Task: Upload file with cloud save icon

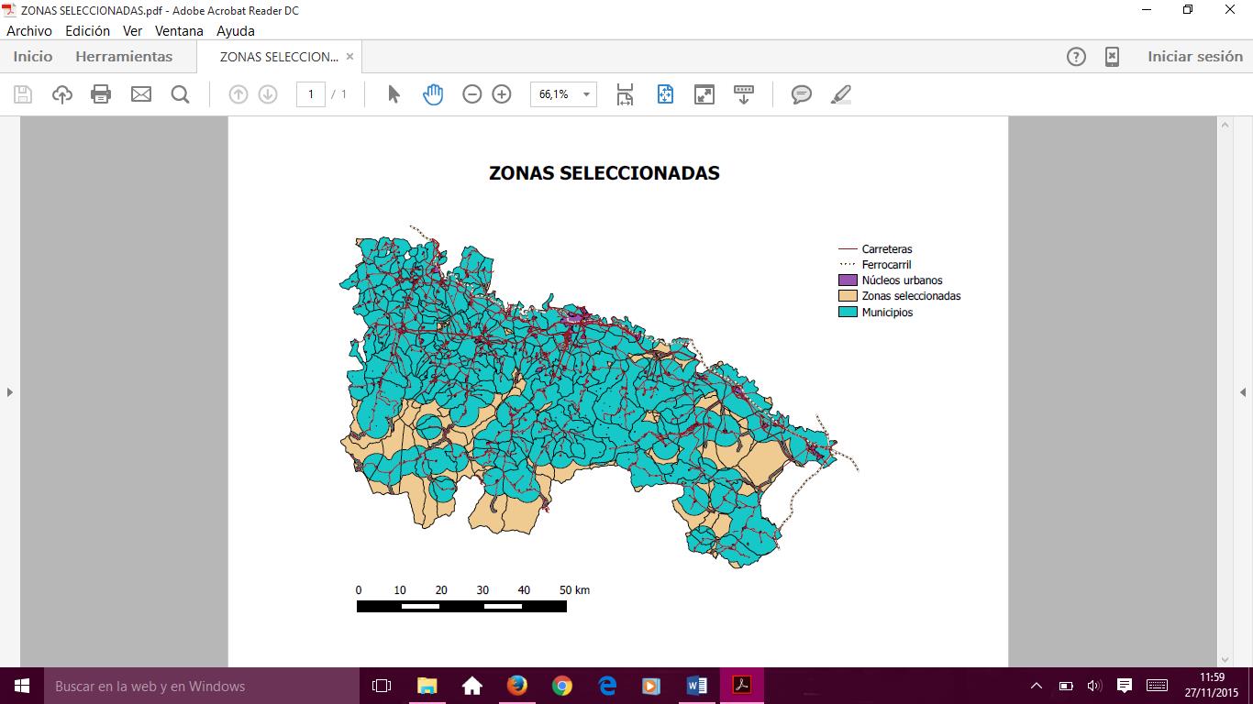Action: 61,94
